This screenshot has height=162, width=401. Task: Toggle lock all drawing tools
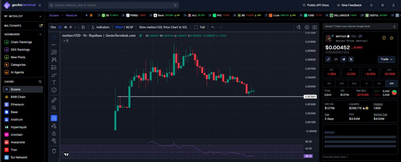pos(54,133)
